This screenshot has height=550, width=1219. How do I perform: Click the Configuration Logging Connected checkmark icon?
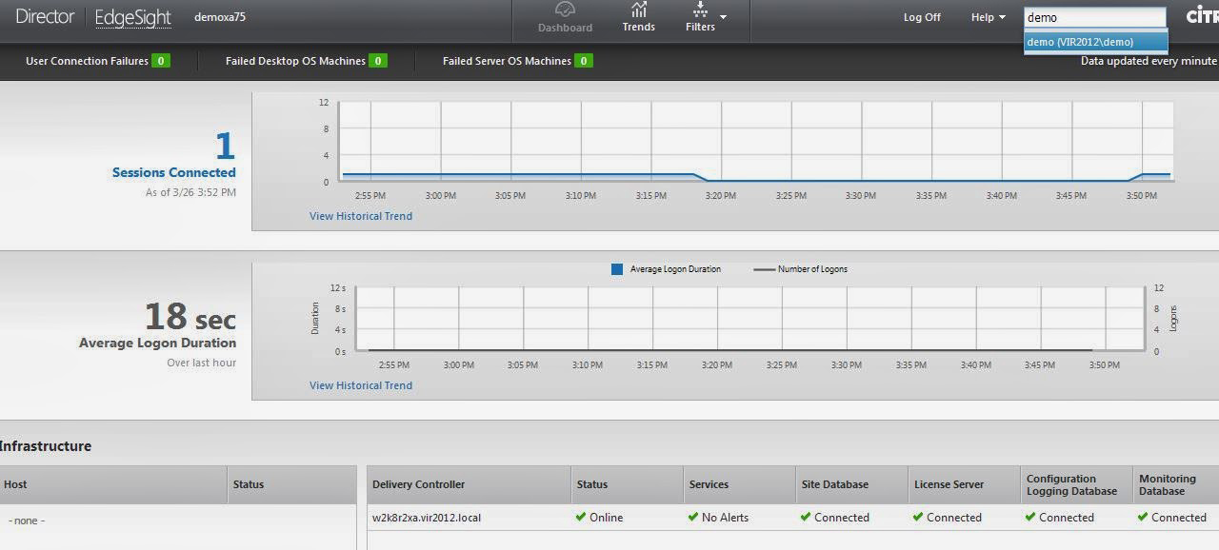[x=1030, y=517]
